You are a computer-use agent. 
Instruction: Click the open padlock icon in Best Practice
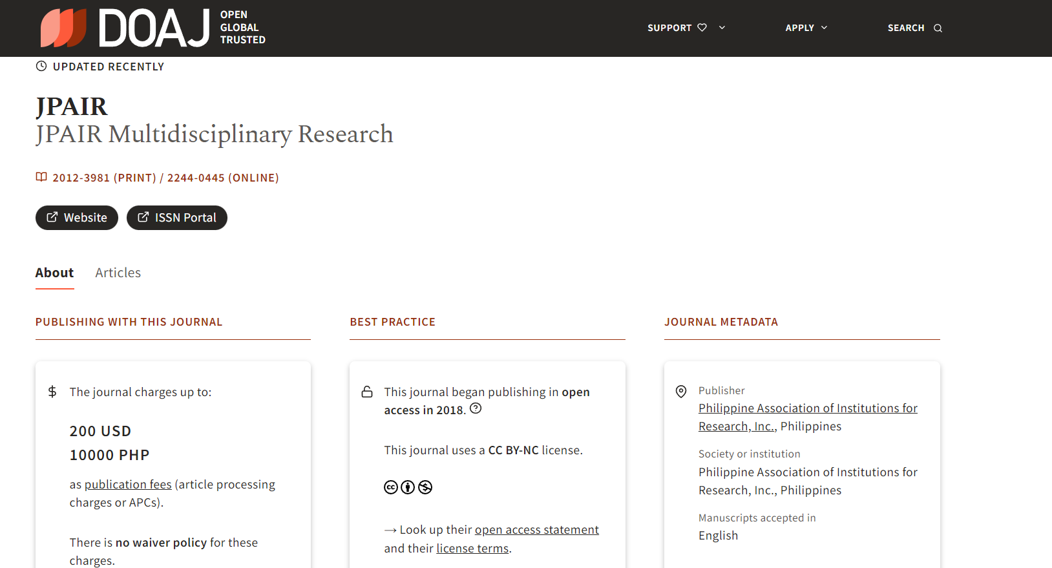[x=367, y=392]
